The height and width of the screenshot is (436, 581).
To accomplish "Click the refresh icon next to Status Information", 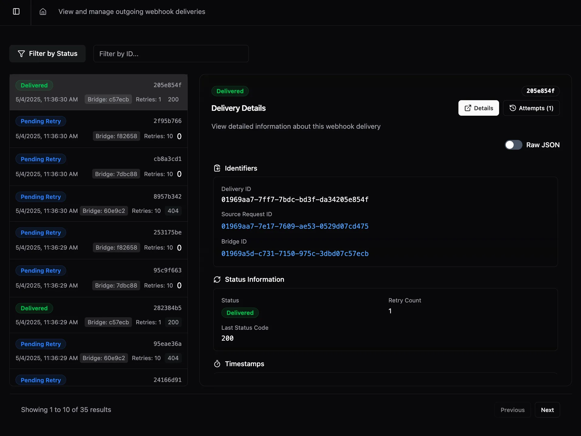I will (217, 279).
